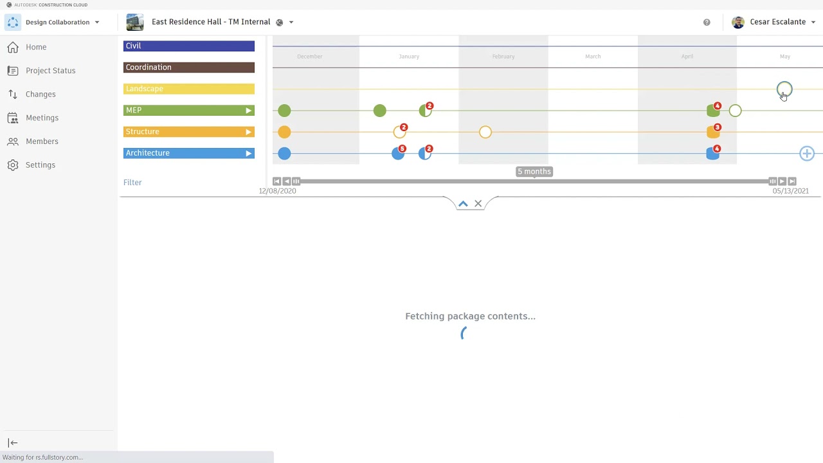Open the Home page from sidebar
This screenshot has width=823, height=463.
(36, 47)
